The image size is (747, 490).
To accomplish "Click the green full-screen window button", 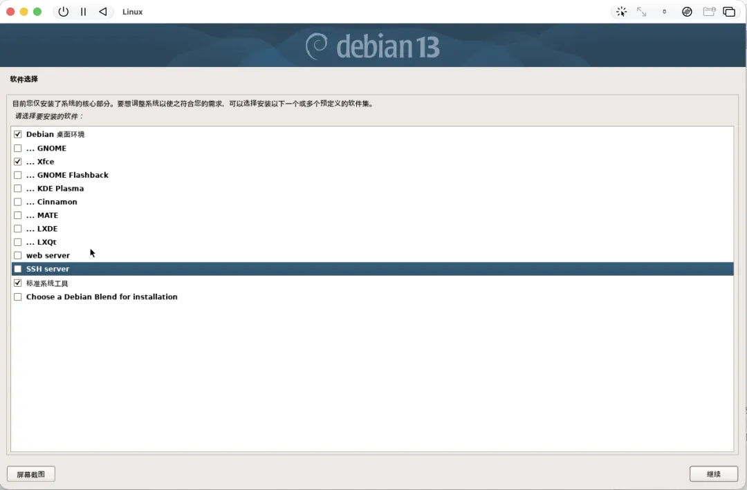I will [37, 12].
